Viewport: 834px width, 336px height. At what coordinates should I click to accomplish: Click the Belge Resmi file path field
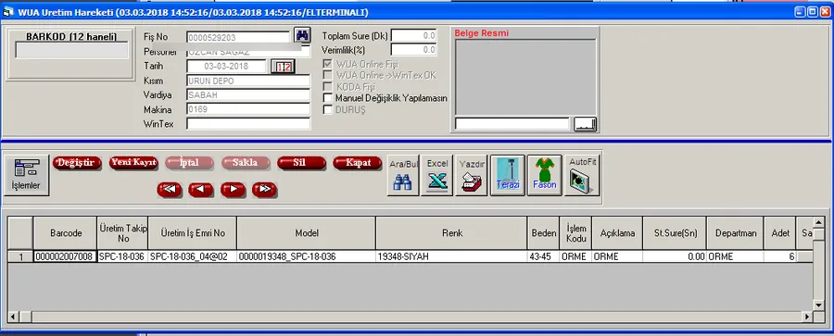tap(512, 124)
